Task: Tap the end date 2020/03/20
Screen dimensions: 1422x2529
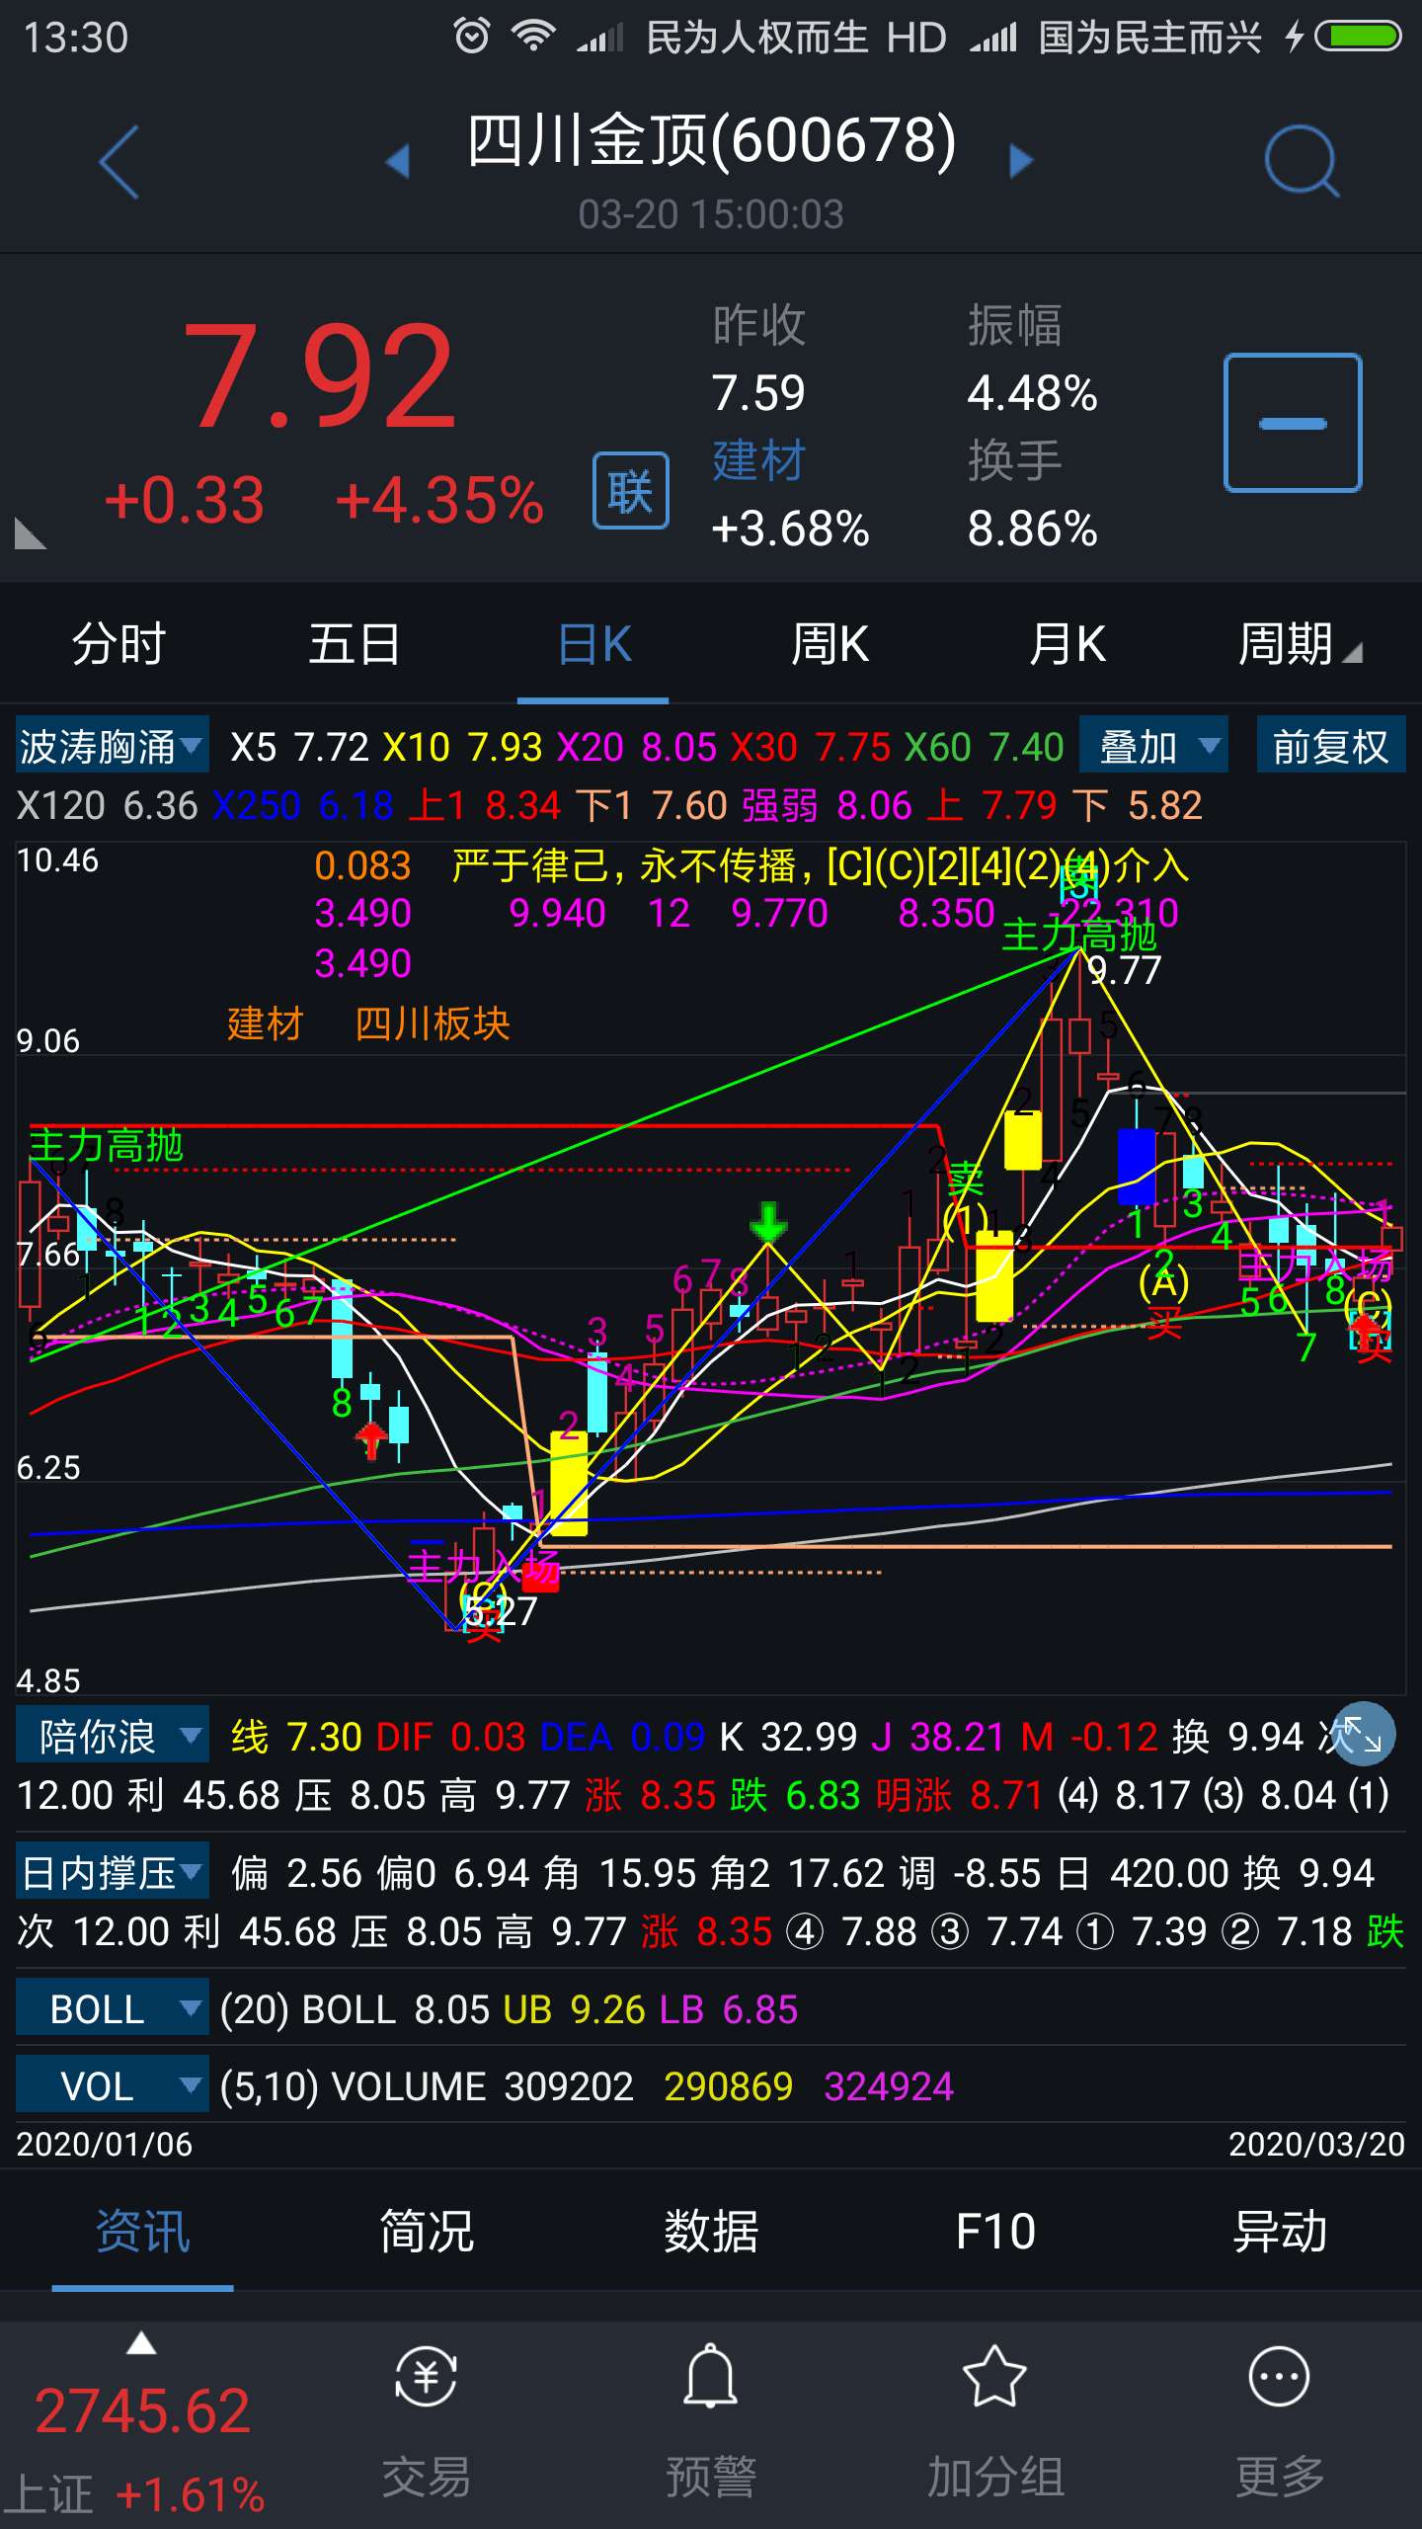Action: [1316, 2145]
